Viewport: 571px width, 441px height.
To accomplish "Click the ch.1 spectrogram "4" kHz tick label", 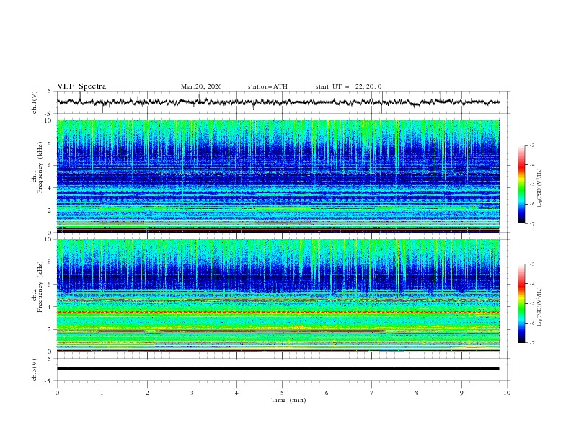I will [x=50, y=188].
